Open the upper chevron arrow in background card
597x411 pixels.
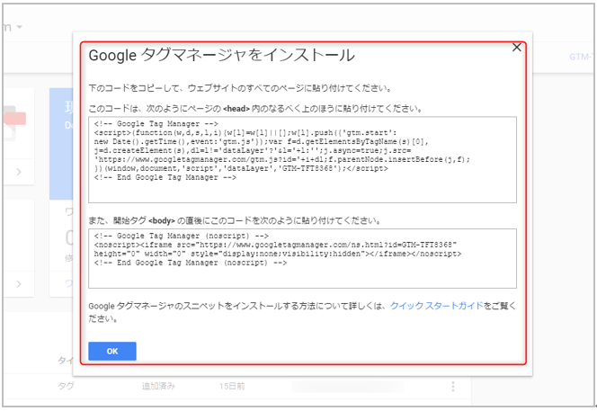tap(19, 172)
